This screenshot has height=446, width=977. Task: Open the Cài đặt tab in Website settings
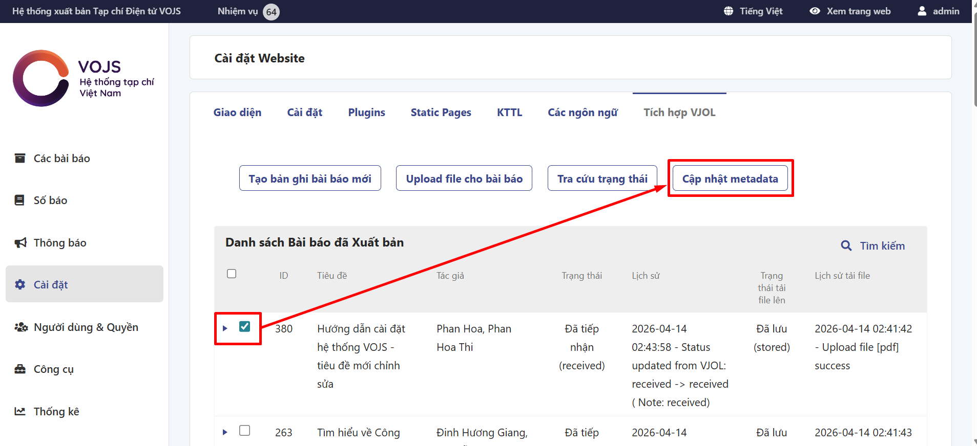[305, 113]
